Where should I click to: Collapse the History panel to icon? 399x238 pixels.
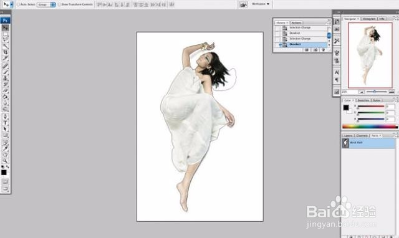[329, 20]
